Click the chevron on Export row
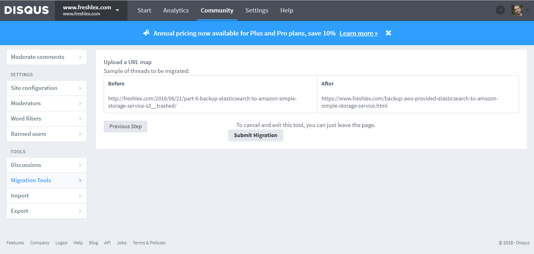534x254 pixels. [x=80, y=211]
